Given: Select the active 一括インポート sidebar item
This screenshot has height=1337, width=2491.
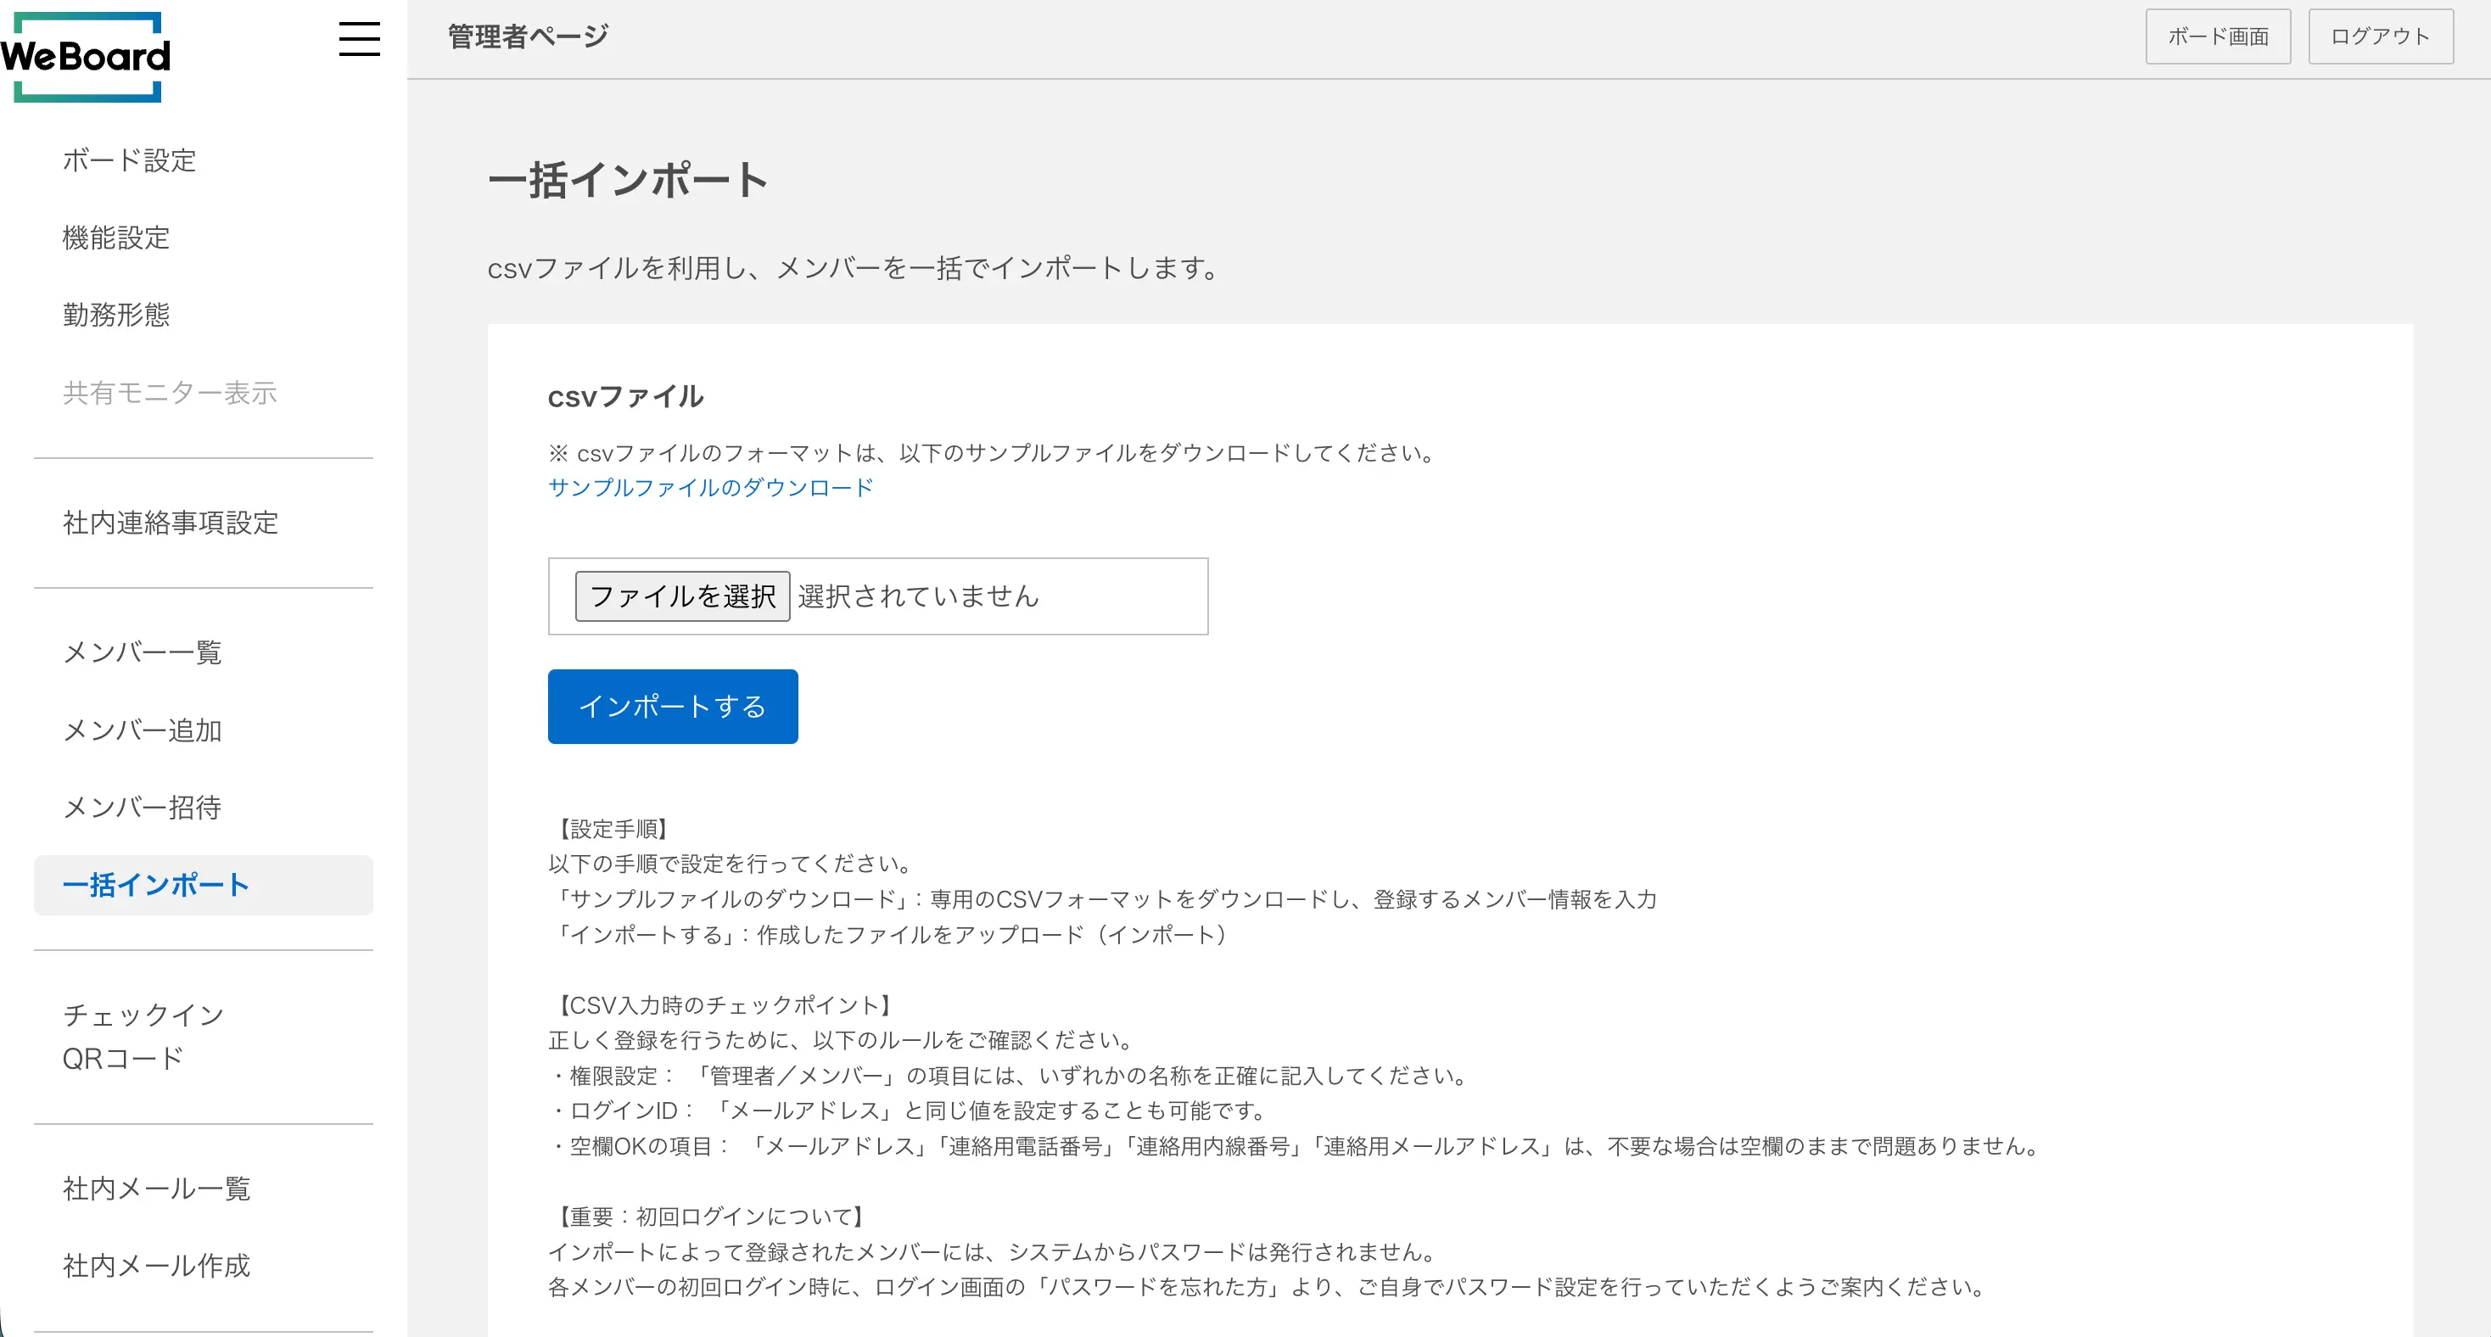Looking at the screenshot, I should pyautogui.click(x=203, y=885).
